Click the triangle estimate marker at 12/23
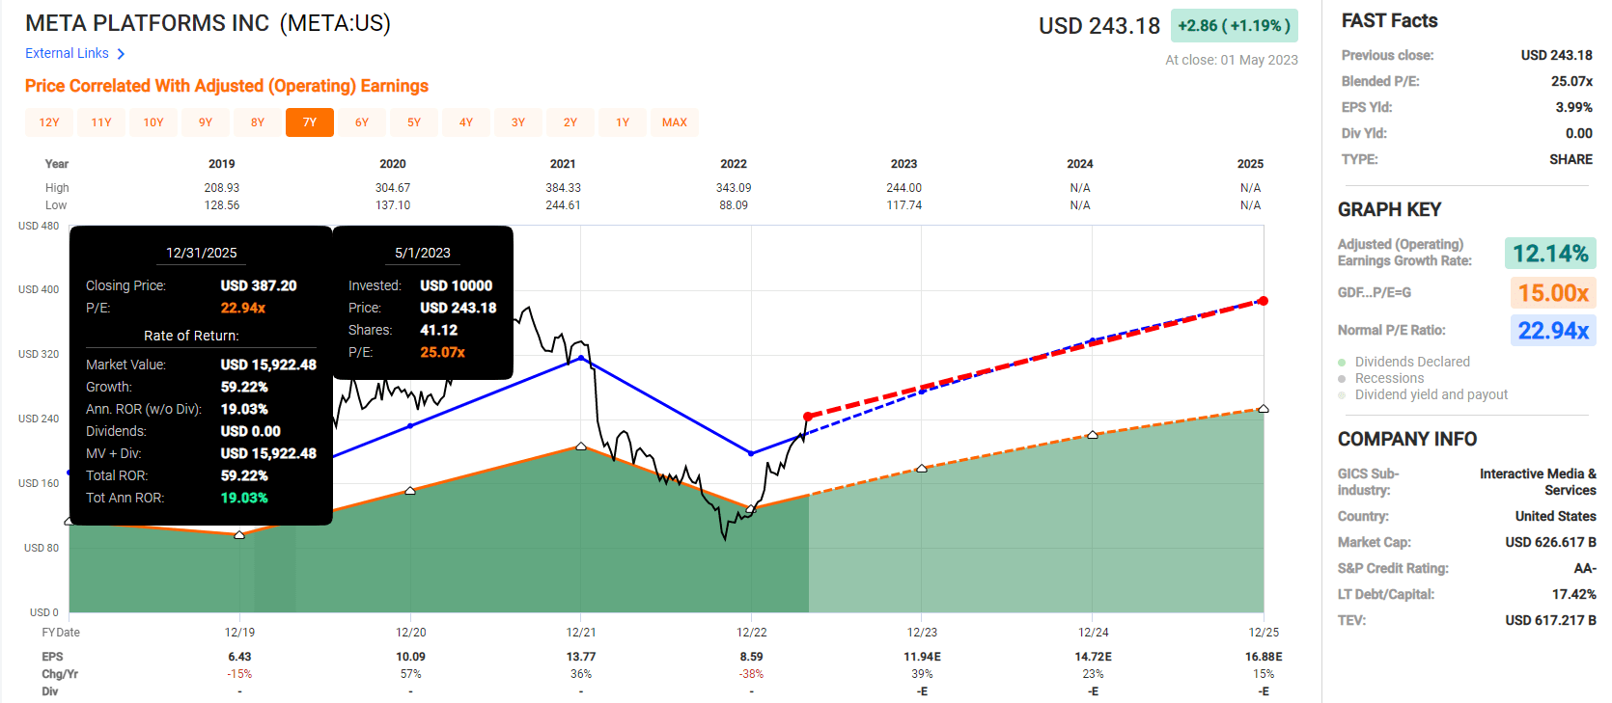Viewport: 1612px width, 703px height. [x=922, y=469]
